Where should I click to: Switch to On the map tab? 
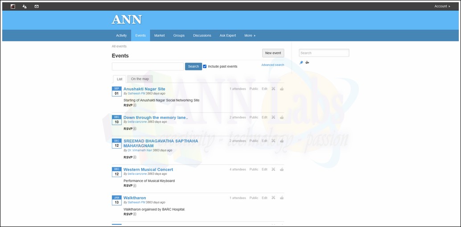point(140,79)
